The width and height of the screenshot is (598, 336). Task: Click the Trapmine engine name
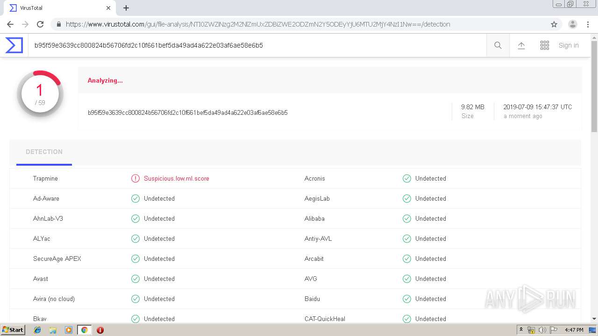point(45,178)
